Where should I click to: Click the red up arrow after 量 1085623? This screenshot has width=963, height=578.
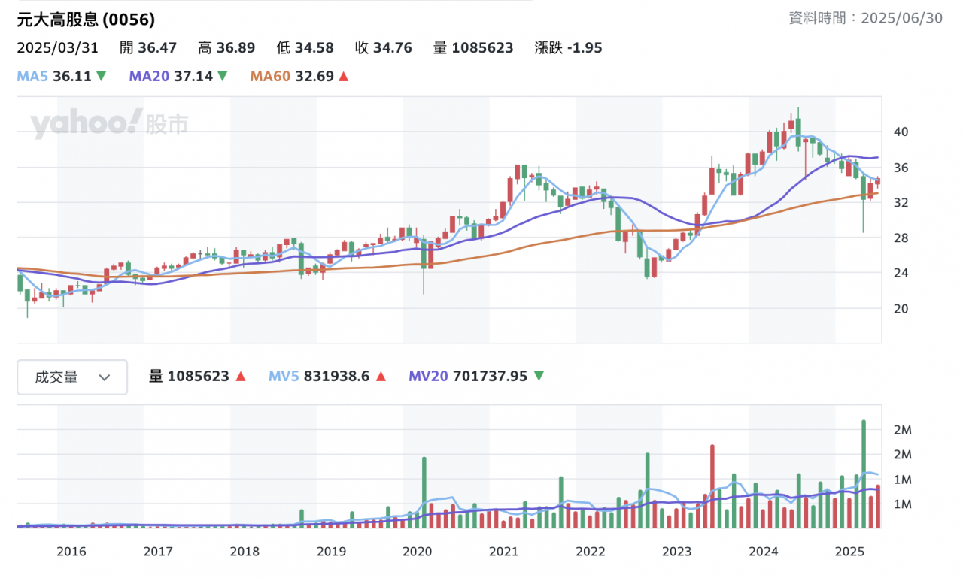click(241, 377)
